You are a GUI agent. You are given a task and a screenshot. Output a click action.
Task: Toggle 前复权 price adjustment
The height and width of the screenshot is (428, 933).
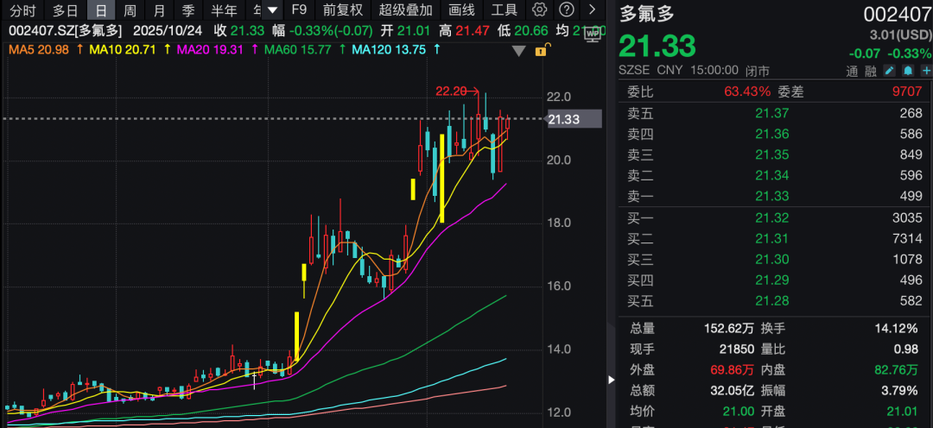tap(343, 10)
